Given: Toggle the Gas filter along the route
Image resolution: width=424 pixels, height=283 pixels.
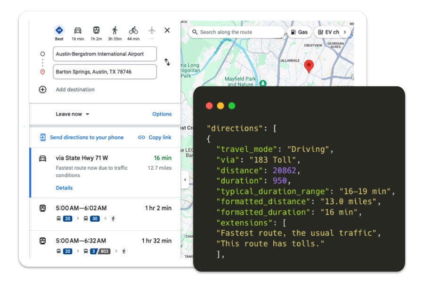Looking at the screenshot, I should (x=301, y=32).
